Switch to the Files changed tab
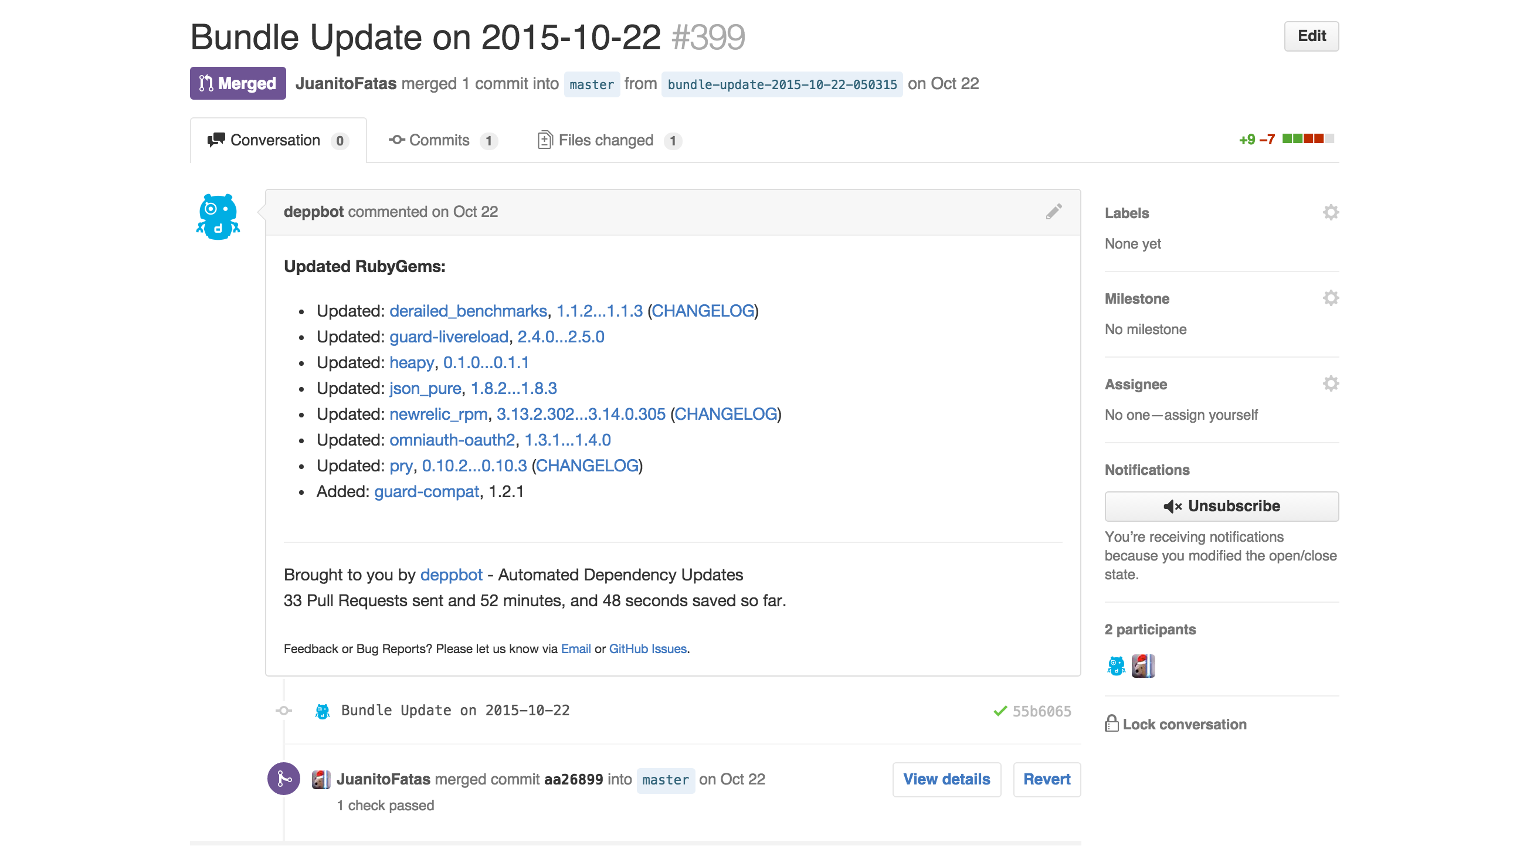This screenshot has height=856, width=1520. coord(609,140)
